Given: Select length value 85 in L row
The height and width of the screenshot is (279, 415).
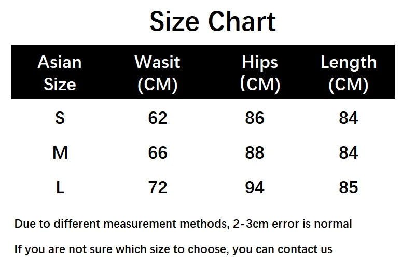Looking at the screenshot, I should tap(349, 188).
